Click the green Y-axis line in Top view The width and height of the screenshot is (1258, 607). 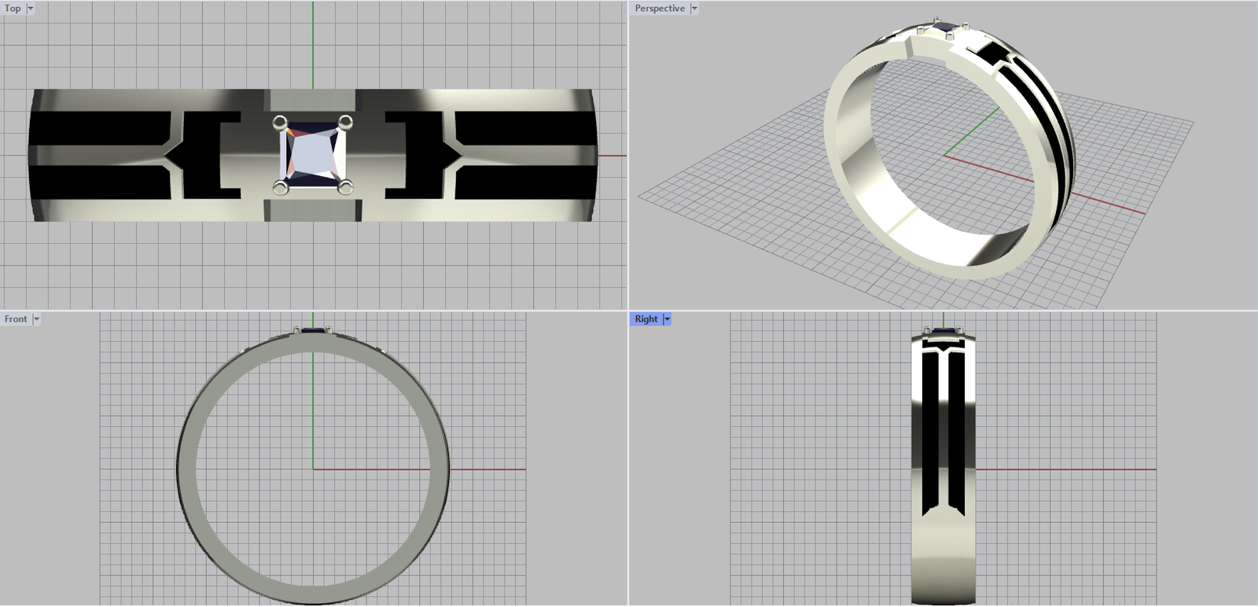(x=313, y=47)
